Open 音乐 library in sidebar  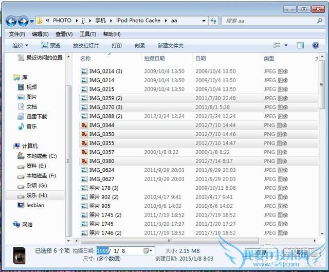coord(27,126)
